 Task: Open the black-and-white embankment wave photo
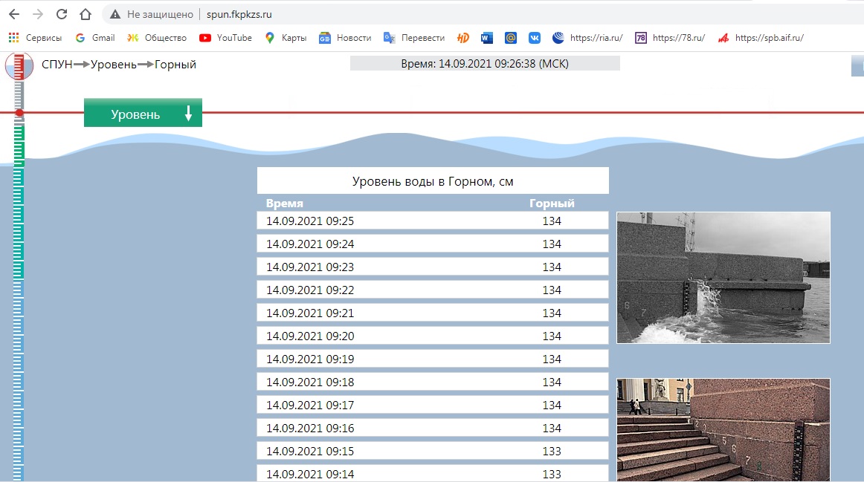(x=723, y=277)
